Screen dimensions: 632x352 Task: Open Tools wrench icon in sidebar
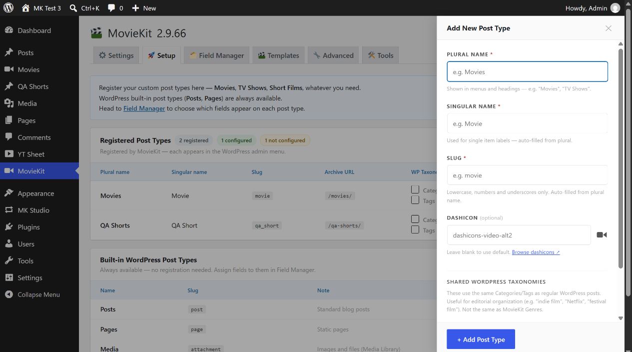tap(8, 261)
